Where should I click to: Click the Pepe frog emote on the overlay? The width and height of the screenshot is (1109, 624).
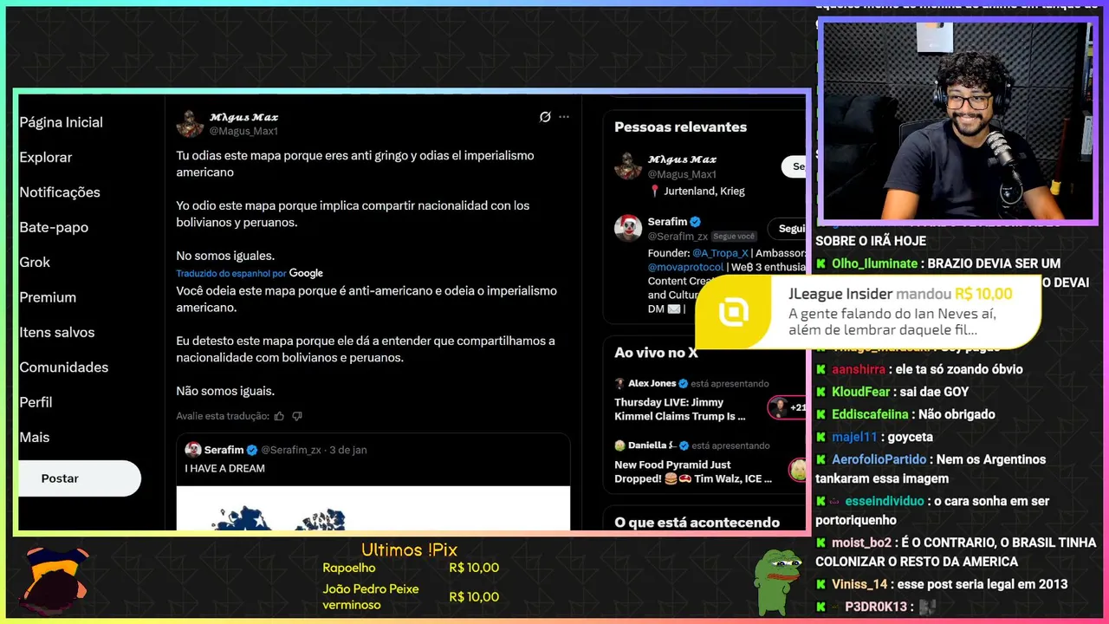click(777, 582)
